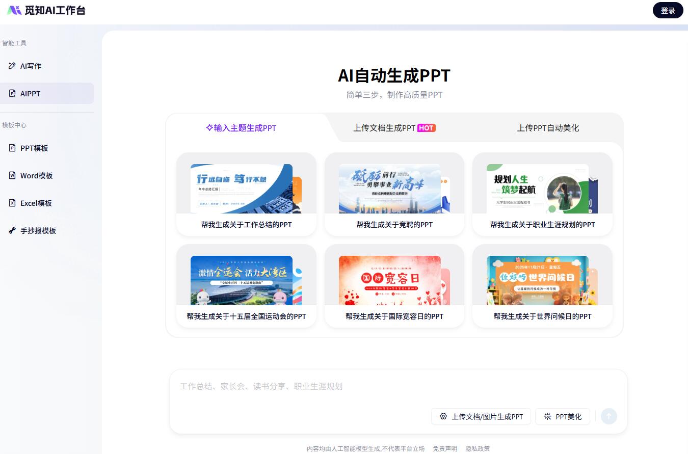688x454 pixels.
Task: Select the AI写作 pen icon
Action: [12, 66]
